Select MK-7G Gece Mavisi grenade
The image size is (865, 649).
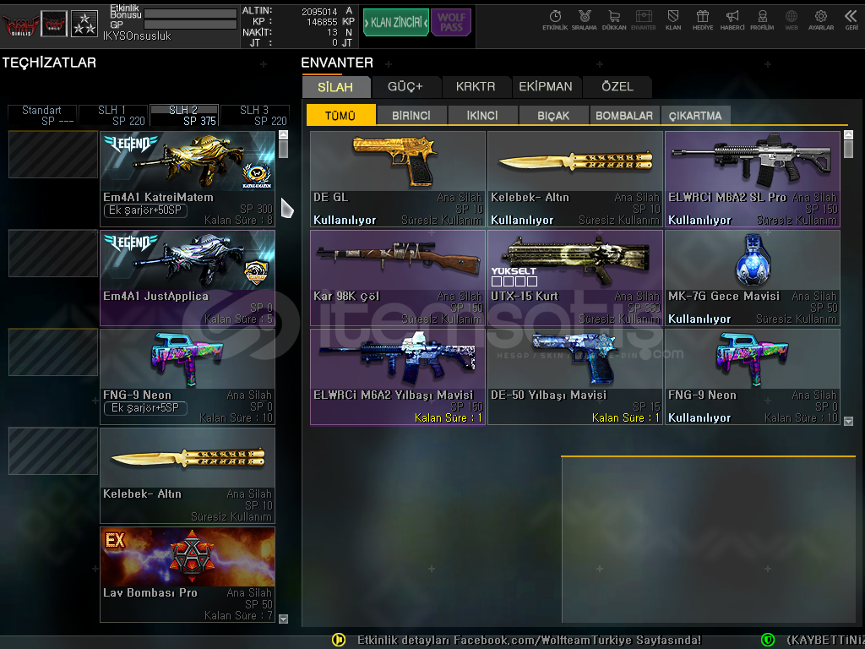coord(753,277)
